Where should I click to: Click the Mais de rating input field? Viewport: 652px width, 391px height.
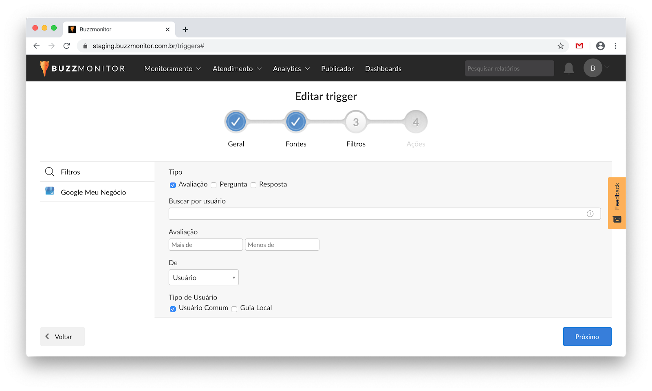(x=205, y=245)
